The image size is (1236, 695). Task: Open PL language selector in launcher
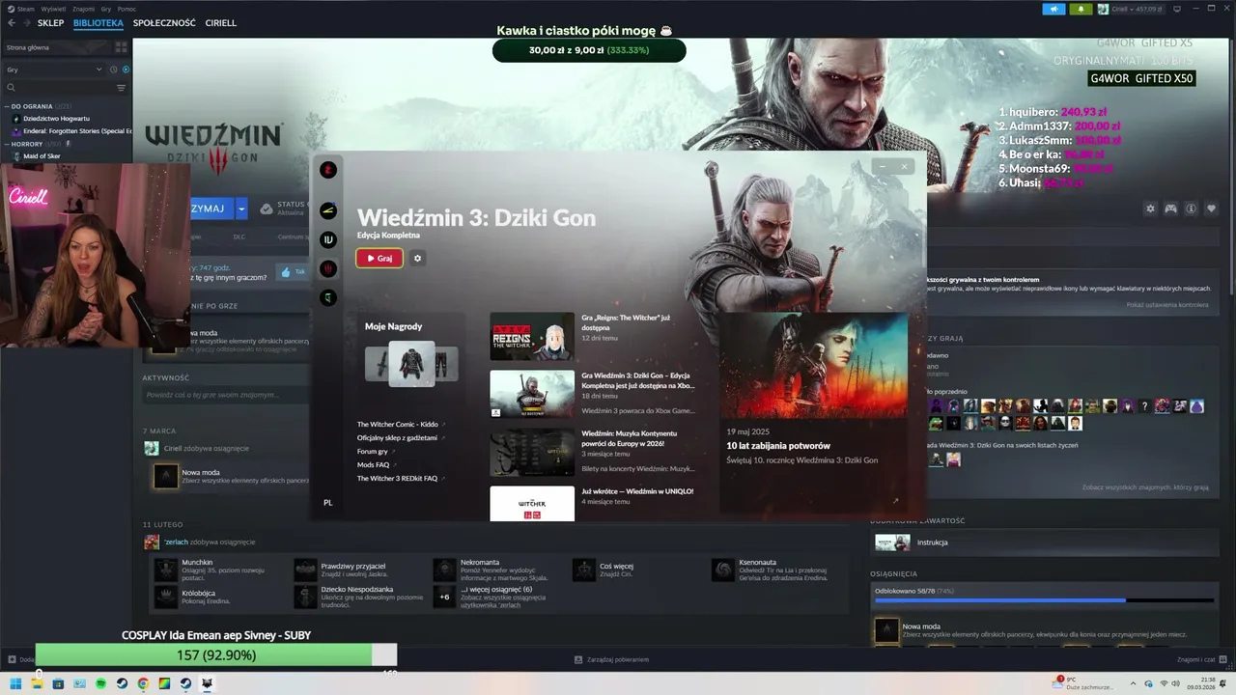point(327,503)
